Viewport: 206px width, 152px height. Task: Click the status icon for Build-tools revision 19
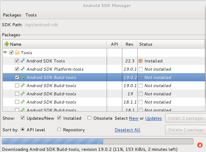point(141,94)
